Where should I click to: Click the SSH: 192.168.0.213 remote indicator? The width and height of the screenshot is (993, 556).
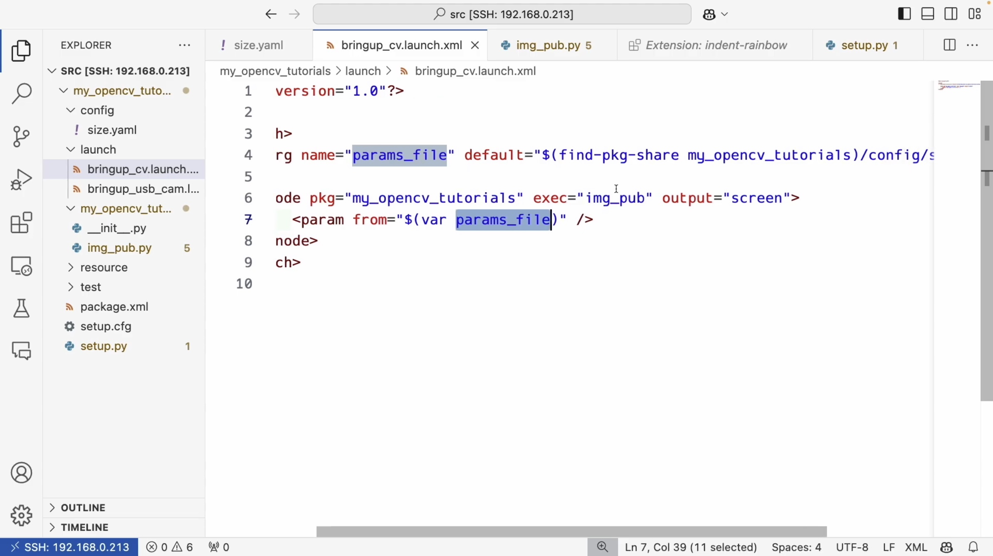click(69, 547)
